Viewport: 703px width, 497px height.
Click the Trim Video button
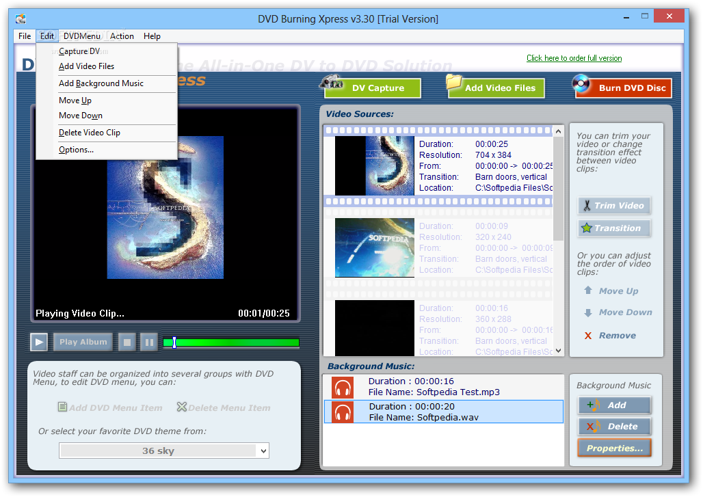[614, 206]
